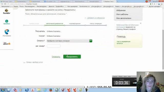
Task: Adjust the audio level slider in recorder
Action: 135,83
